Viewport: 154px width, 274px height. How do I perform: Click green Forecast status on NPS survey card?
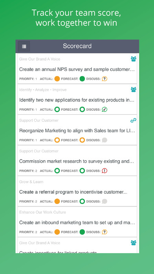[x=82, y=79]
